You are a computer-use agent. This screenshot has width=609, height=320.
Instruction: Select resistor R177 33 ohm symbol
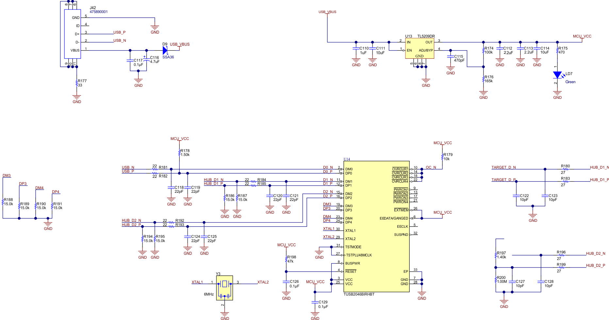pos(77,83)
